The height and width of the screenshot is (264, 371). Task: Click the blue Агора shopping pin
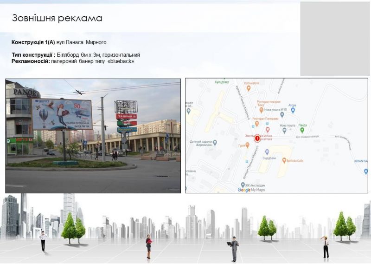coord(293,110)
